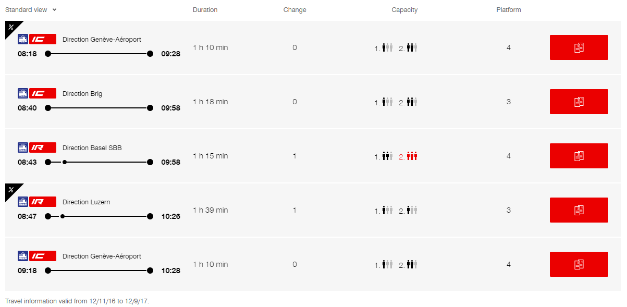Image resolution: width=627 pixels, height=307 pixels.
Task: Click the IR train icon for Direction Luzern
Action: (43, 202)
